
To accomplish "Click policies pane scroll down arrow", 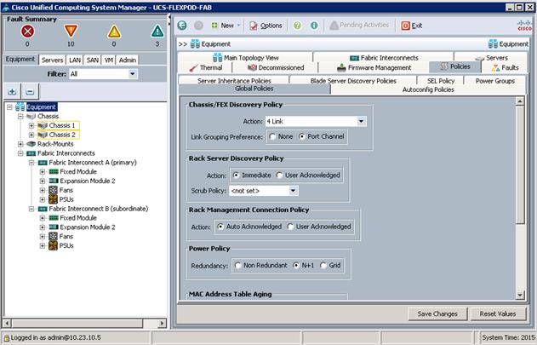I will 520,295.
